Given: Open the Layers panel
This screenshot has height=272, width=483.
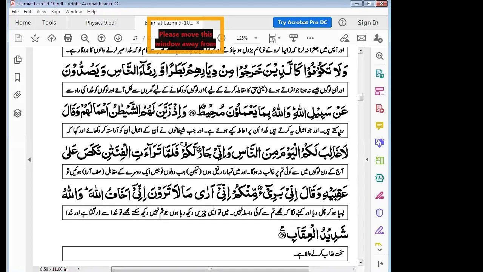Looking at the screenshot, I should (17, 113).
